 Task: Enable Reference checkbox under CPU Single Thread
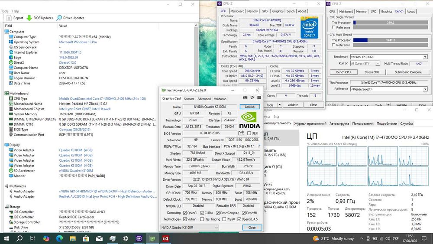tap(333, 27)
